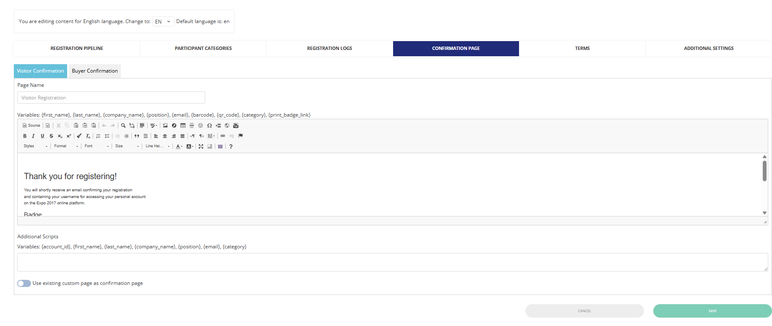772x326 pixels.
Task: Open the language EN dropdown
Action: tap(163, 21)
